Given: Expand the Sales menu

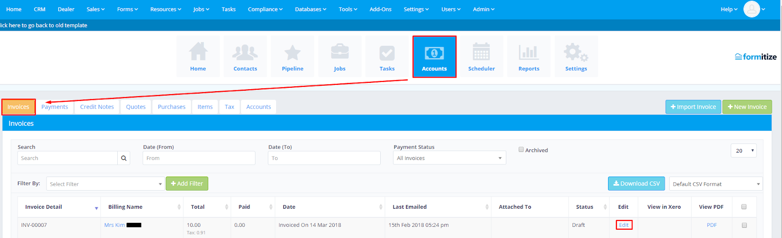Looking at the screenshot, I should click(x=96, y=9).
